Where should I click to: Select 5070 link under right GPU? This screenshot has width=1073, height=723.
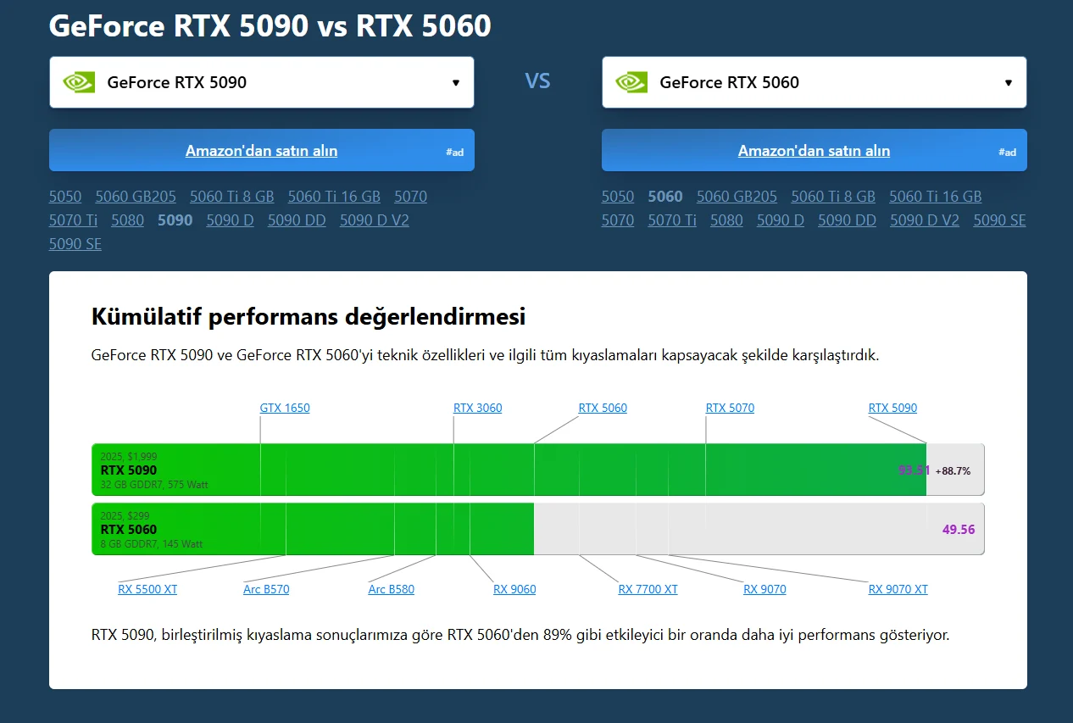pyautogui.click(x=618, y=220)
